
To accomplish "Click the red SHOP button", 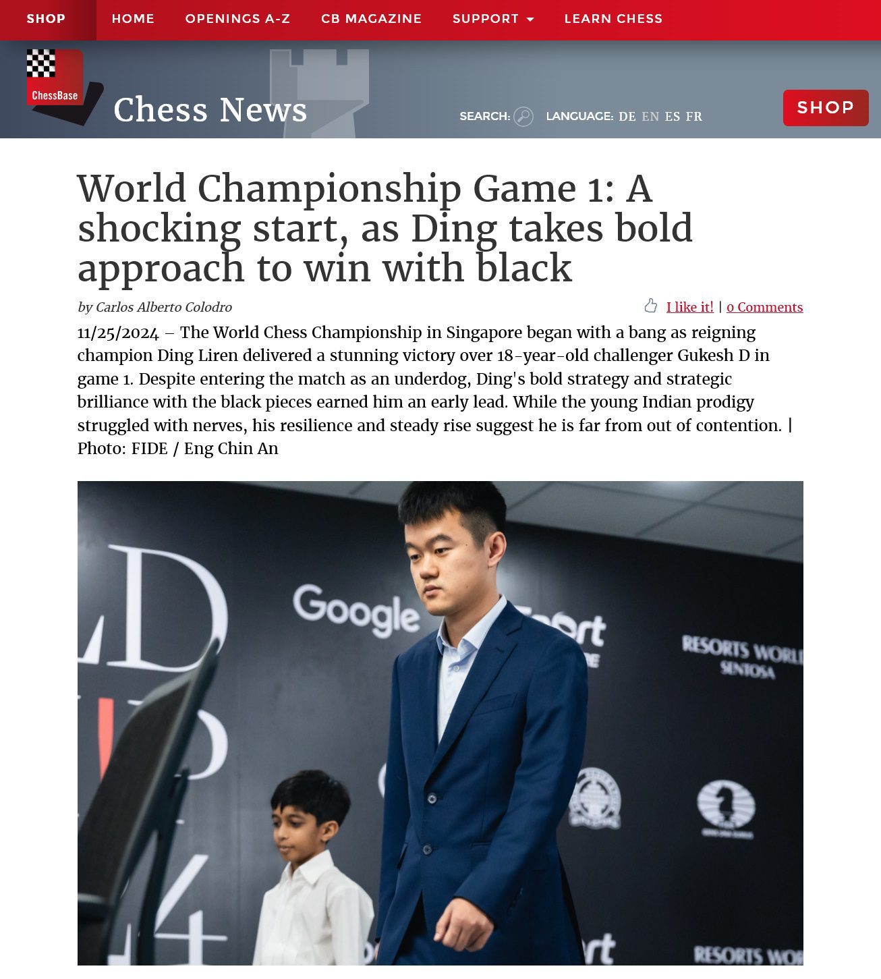I will coord(826,108).
